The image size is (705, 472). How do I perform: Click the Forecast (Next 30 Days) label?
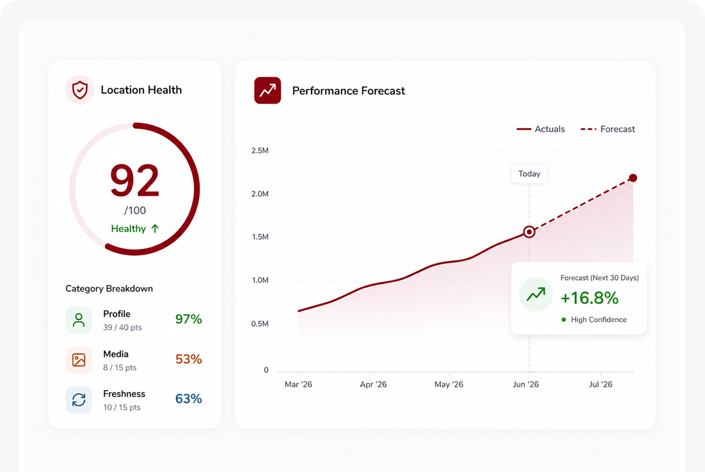(599, 278)
